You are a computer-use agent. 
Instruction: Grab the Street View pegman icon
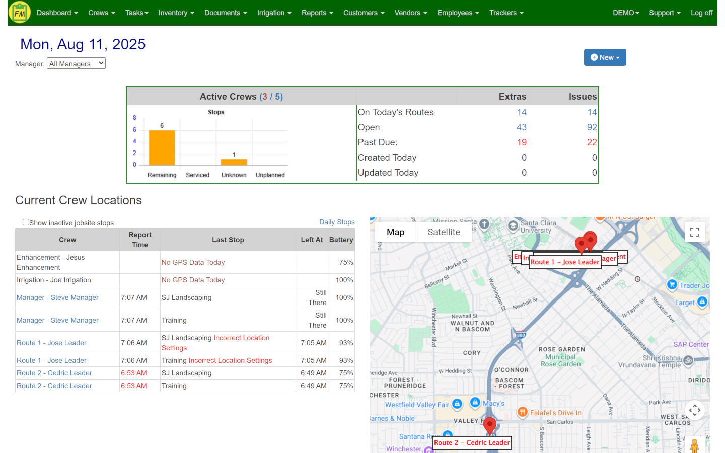[x=695, y=445]
